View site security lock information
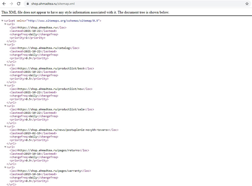 pos(28,4)
